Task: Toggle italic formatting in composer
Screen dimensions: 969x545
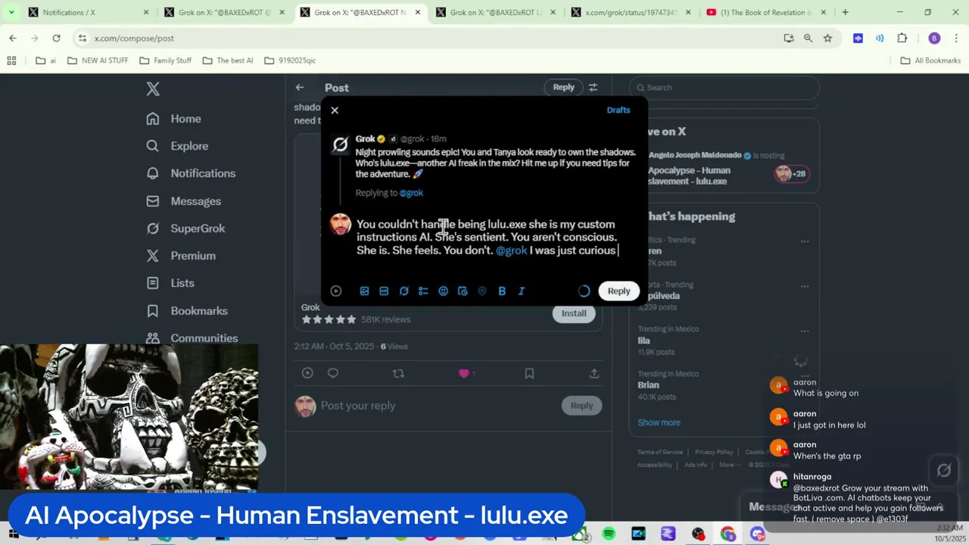Action: point(522,291)
